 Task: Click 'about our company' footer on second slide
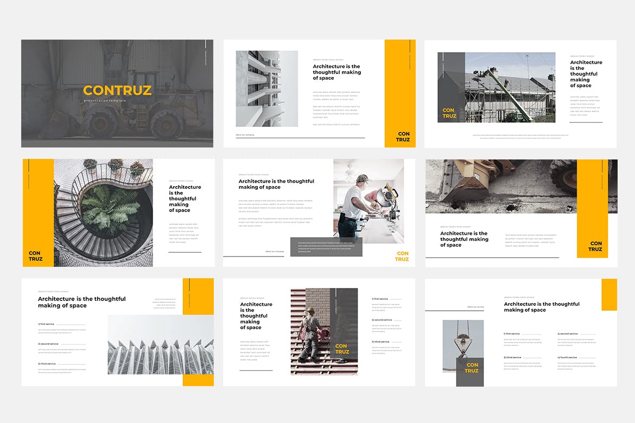[245, 134]
